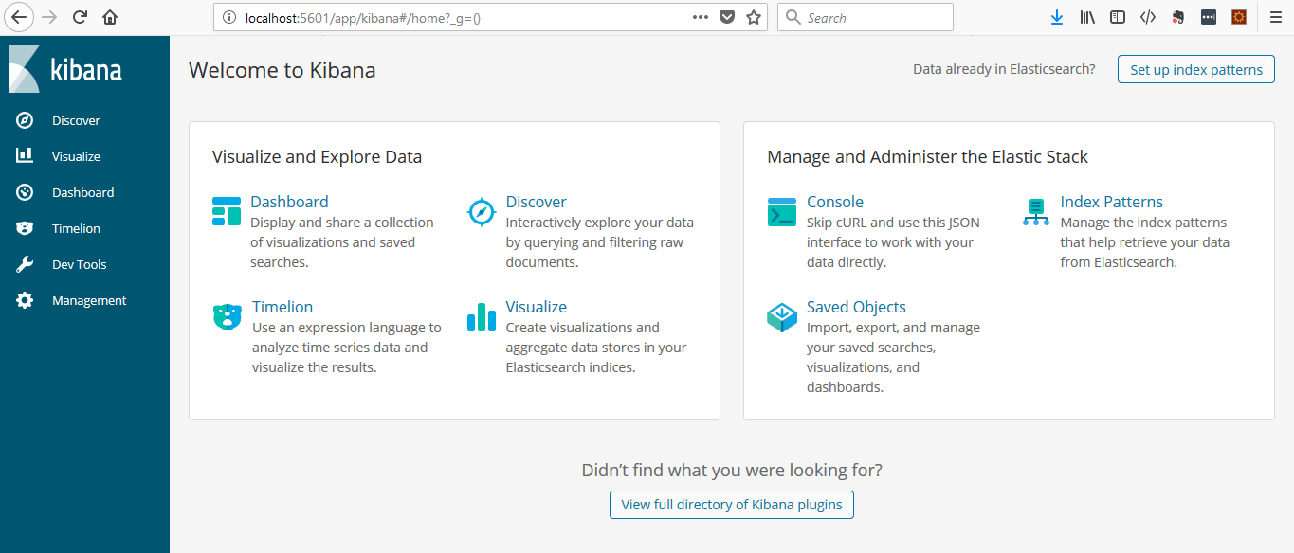Click Timelion bear icon in sidebar
Viewport: 1294px width, 553px height.
(25, 228)
